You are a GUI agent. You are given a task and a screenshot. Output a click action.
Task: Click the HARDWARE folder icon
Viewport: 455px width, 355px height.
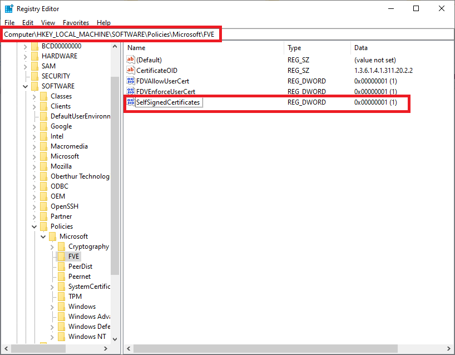point(34,56)
